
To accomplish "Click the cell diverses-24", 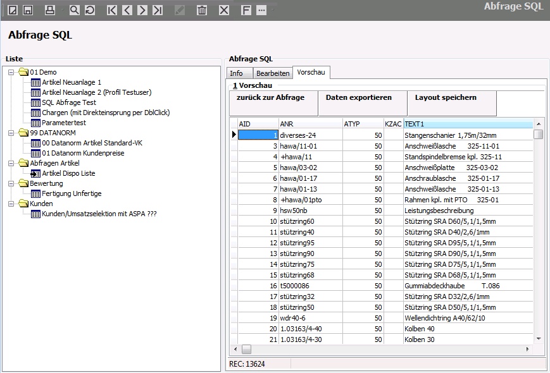I will pyautogui.click(x=311, y=135).
